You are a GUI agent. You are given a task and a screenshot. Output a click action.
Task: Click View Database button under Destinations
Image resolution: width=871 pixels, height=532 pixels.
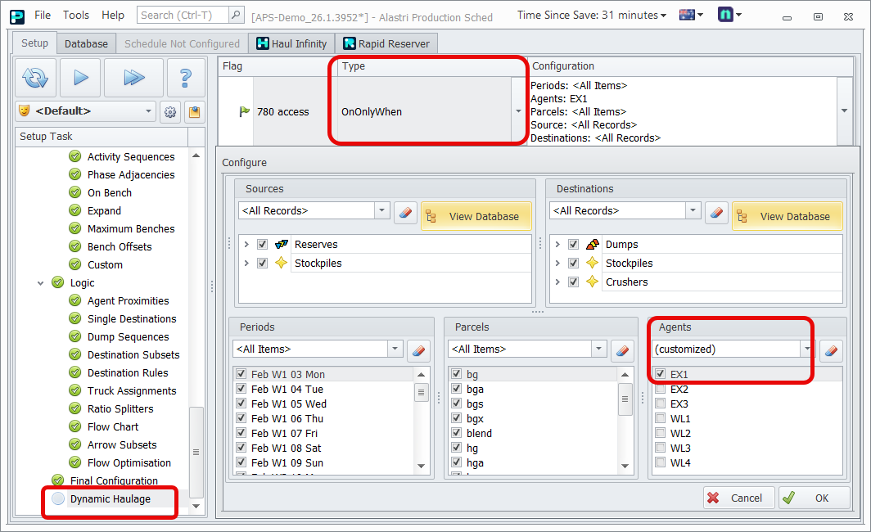787,216
